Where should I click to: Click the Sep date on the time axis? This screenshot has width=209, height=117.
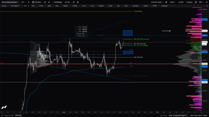point(64,112)
